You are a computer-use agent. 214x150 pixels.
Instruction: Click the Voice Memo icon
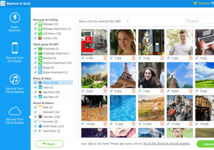click(x=40, y=131)
